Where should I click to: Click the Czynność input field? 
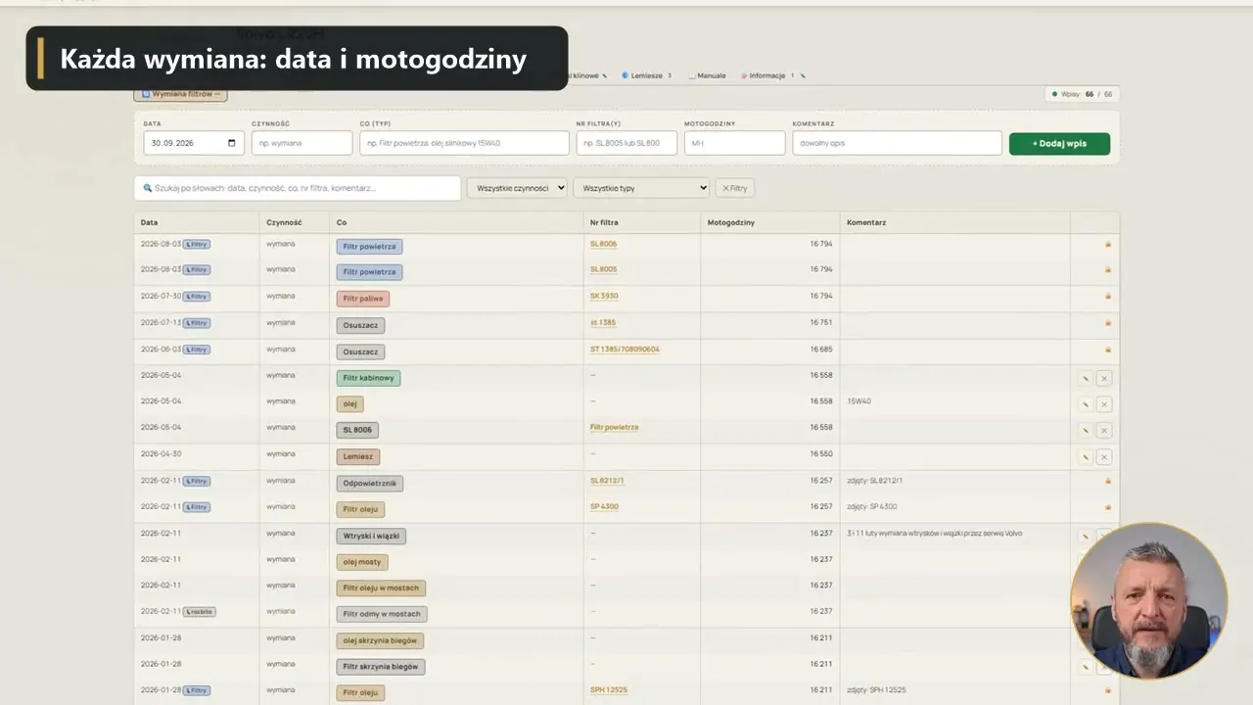click(302, 143)
